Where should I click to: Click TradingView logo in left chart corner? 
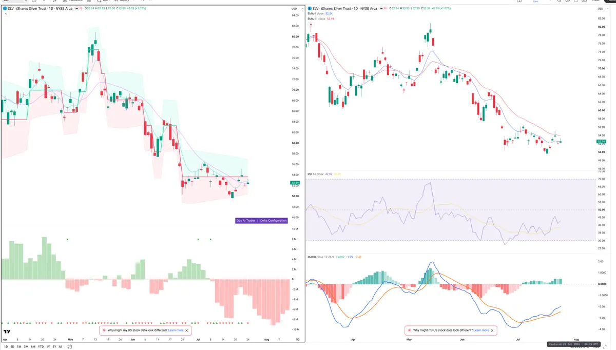point(7,332)
